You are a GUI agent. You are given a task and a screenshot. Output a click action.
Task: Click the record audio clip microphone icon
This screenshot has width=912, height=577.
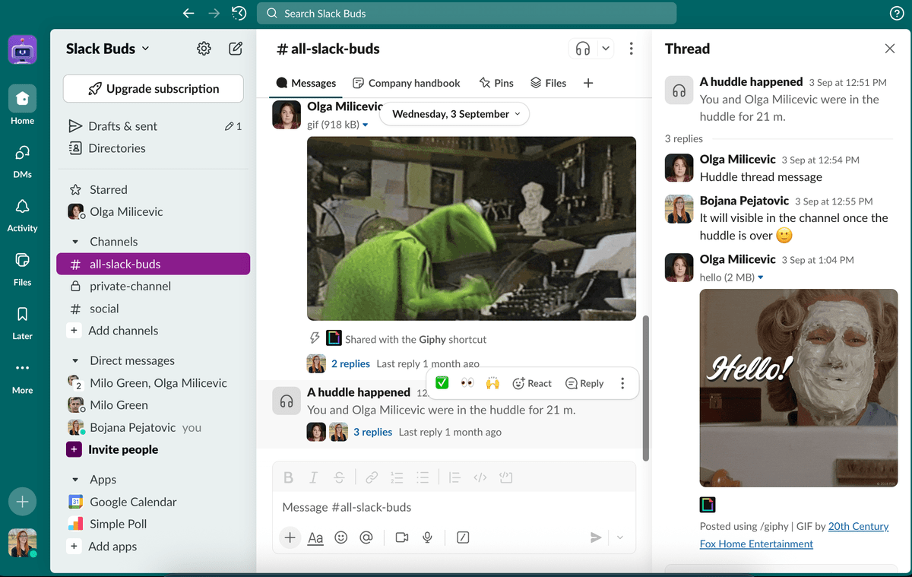428,537
